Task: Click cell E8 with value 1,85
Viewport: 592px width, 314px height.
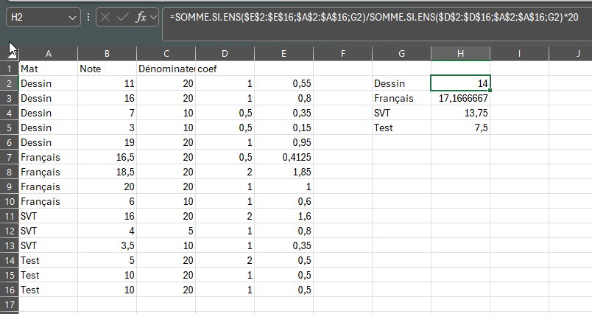Action: 283,172
